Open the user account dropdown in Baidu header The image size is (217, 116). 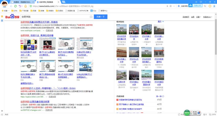[208, 17]
